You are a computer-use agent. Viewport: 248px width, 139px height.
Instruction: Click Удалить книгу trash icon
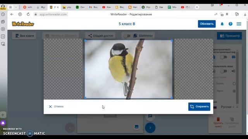click(218, 119)
